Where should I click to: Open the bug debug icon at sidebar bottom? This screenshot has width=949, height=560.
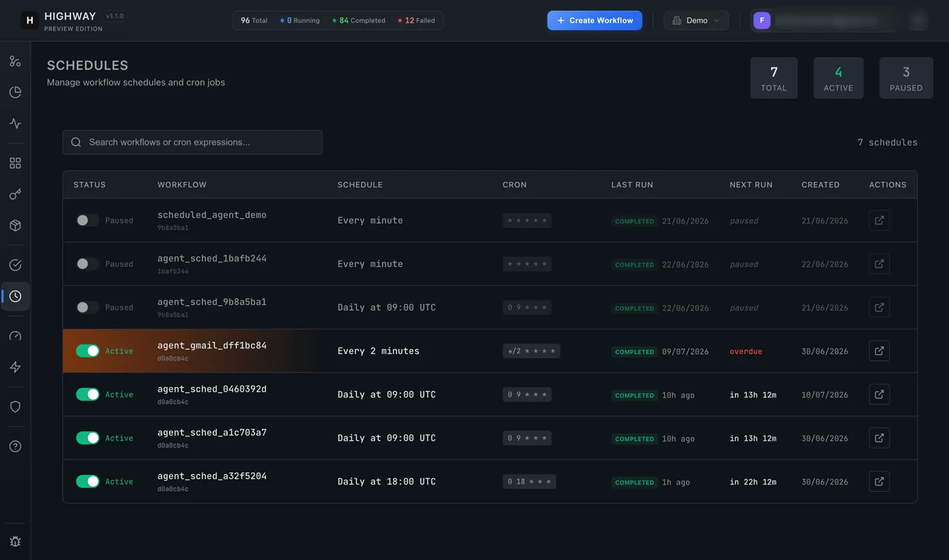[x=15, y=542]
